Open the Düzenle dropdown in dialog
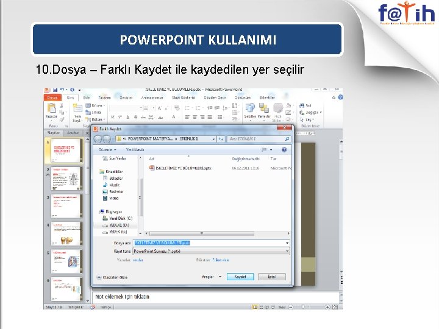Image resolution: width=439 pixels, height=329 pixels. click(x=107, y=150)
